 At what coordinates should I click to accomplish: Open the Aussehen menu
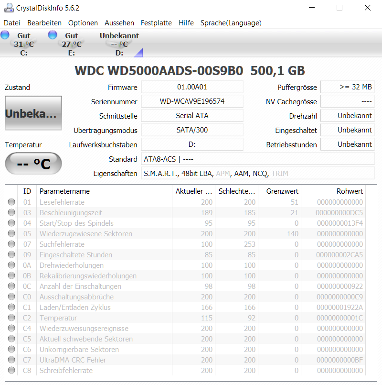[x=119, y=23]
